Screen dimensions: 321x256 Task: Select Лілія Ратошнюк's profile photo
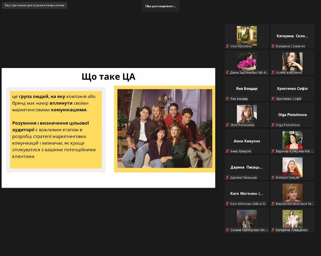(x=247, y=114)
